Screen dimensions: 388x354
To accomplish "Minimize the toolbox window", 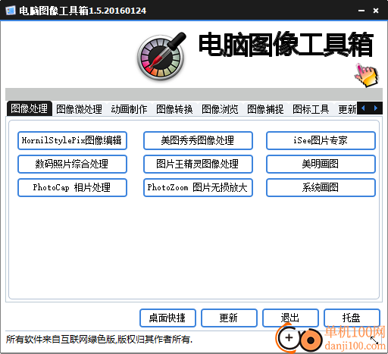I will pos(361,11).
